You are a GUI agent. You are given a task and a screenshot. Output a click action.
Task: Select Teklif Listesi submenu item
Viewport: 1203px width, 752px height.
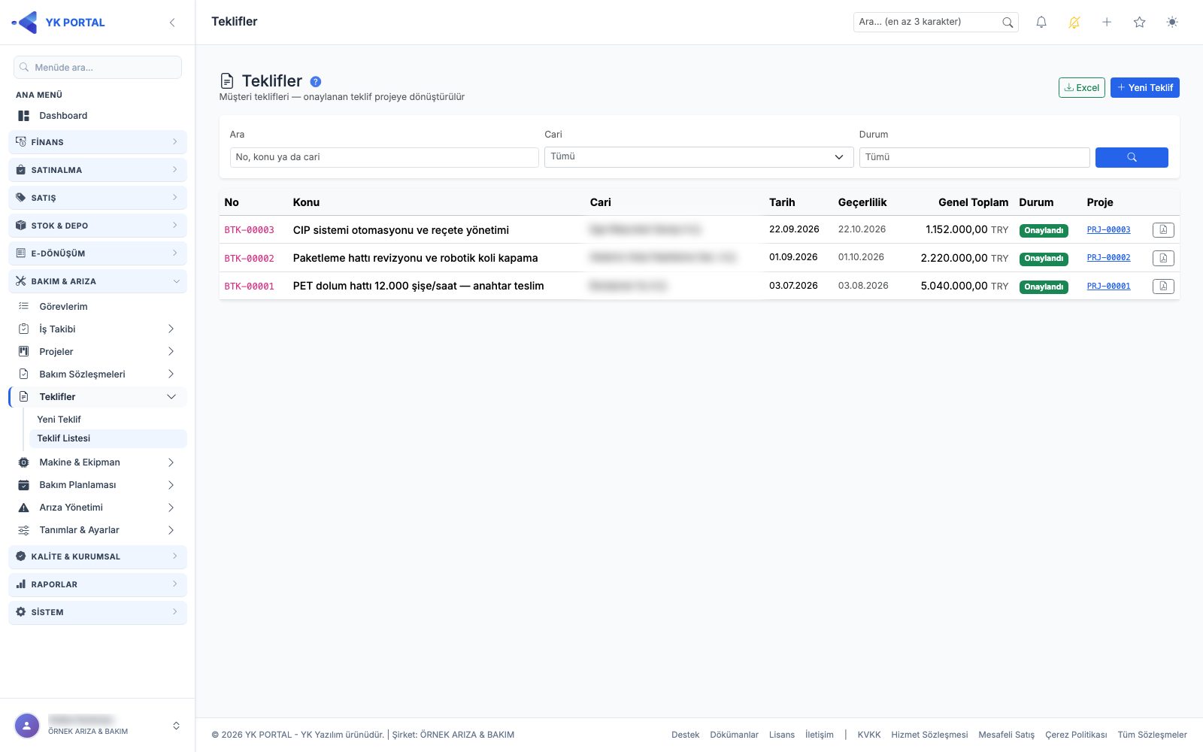[108, 438]
